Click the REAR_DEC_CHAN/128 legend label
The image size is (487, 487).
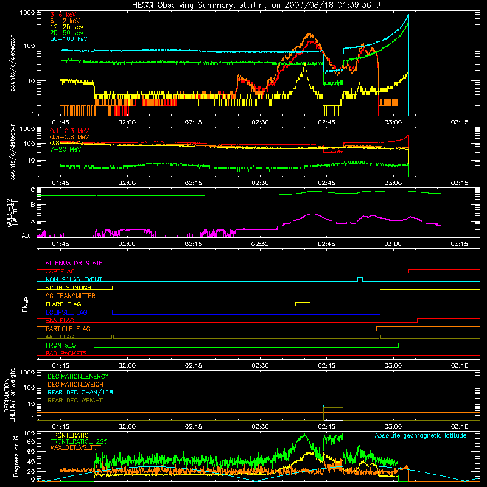[x=80, y=393]
